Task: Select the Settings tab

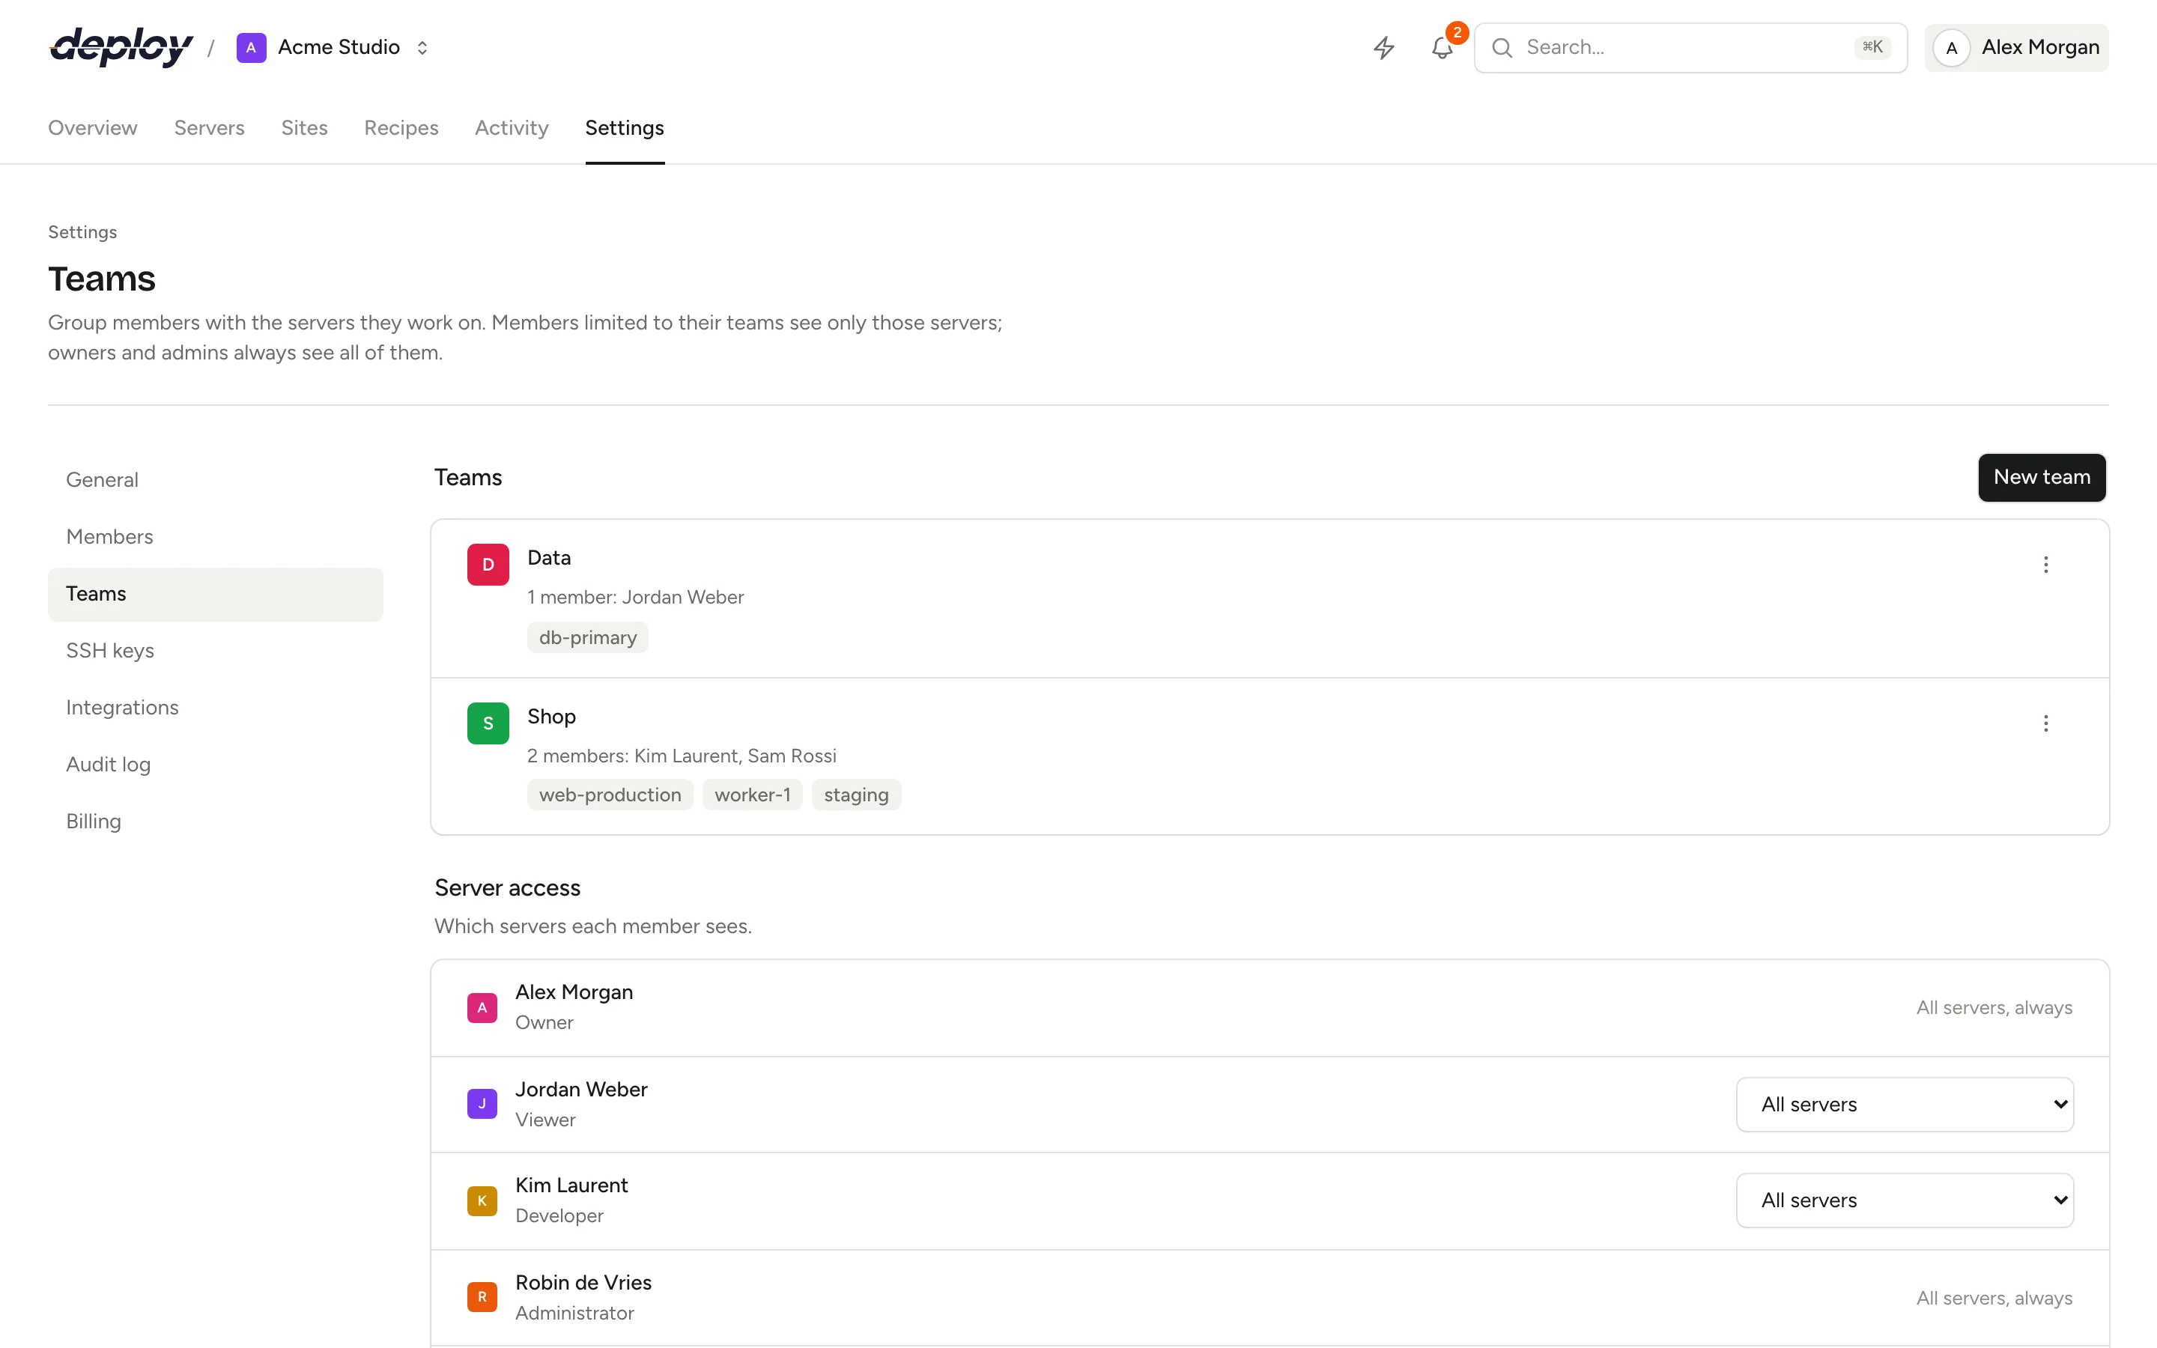Action: pyautogui.click(x=625, y=127)
